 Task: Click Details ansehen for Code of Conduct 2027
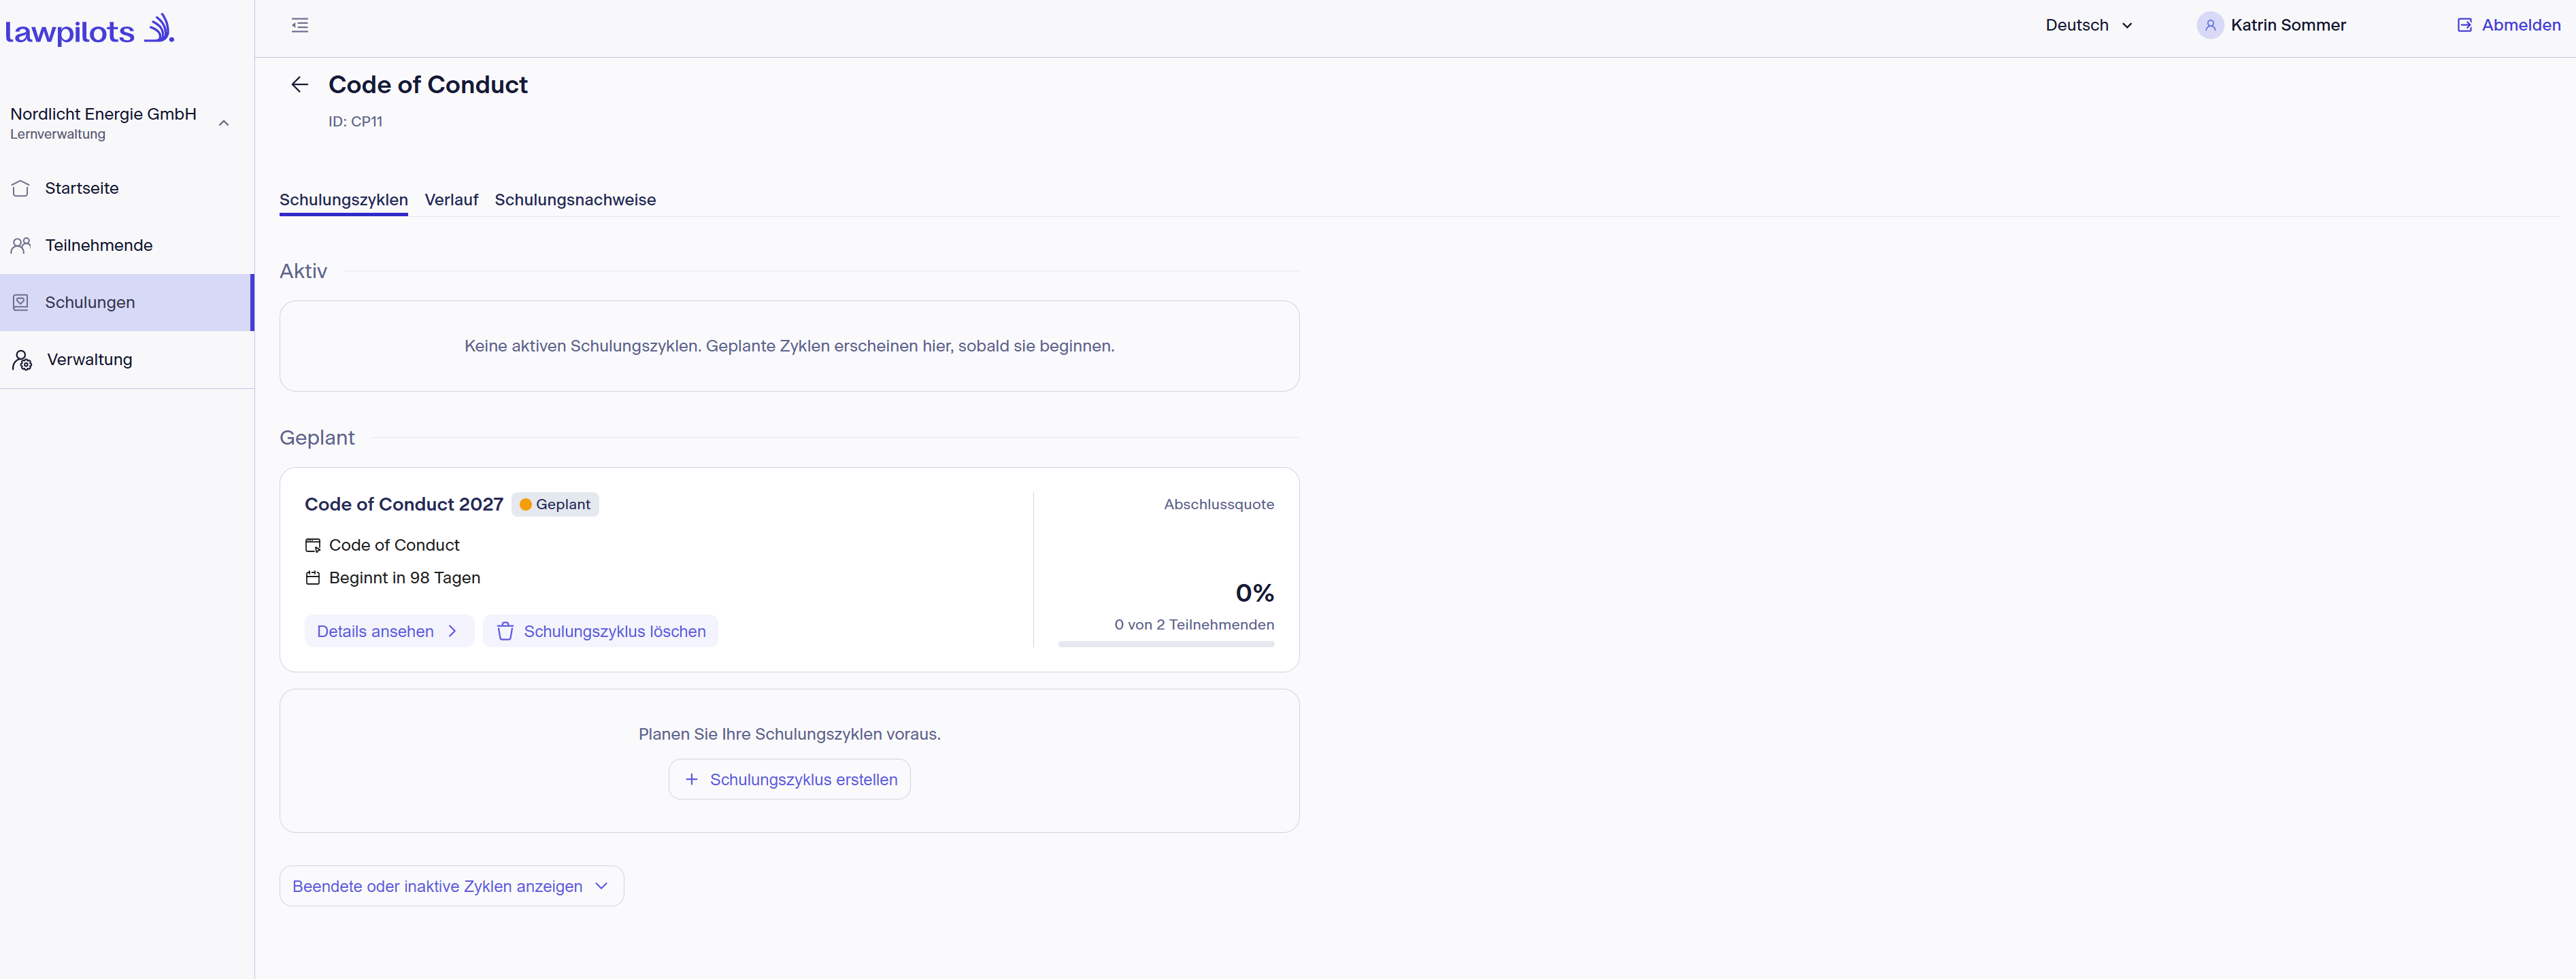point(388,632)
